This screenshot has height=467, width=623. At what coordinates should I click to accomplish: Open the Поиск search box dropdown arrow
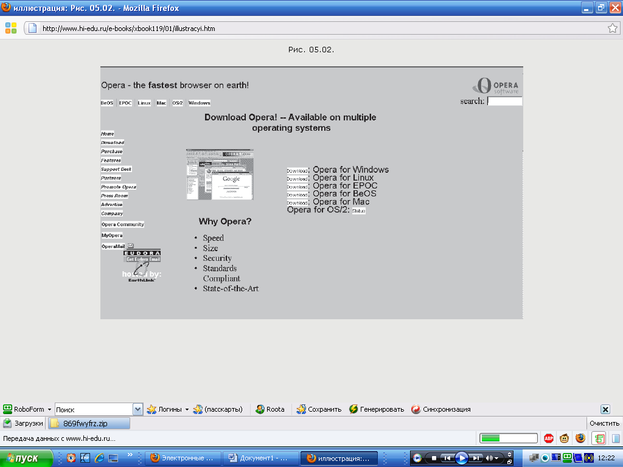[137, 409]
